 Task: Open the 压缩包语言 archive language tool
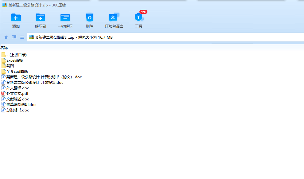(114, 17)
